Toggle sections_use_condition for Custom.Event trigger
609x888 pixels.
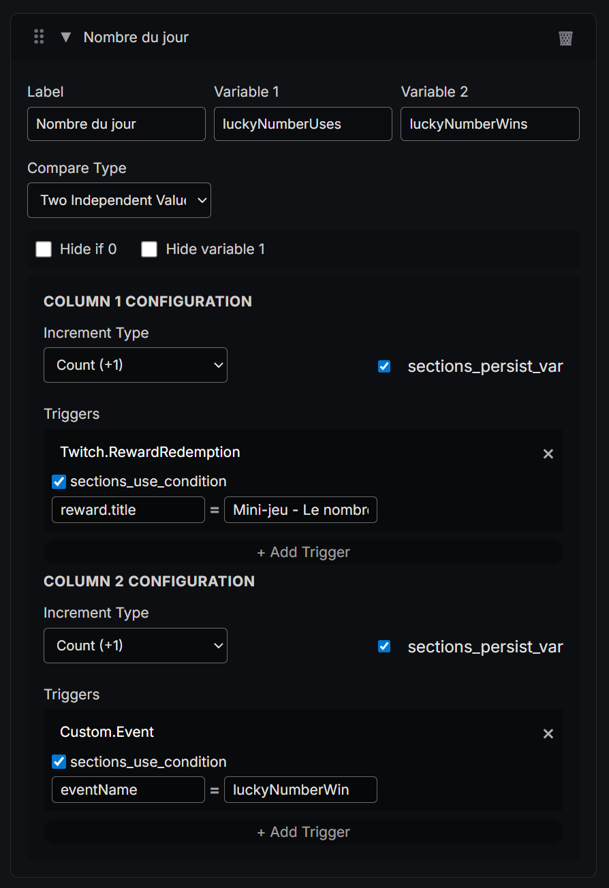(59, 762)
